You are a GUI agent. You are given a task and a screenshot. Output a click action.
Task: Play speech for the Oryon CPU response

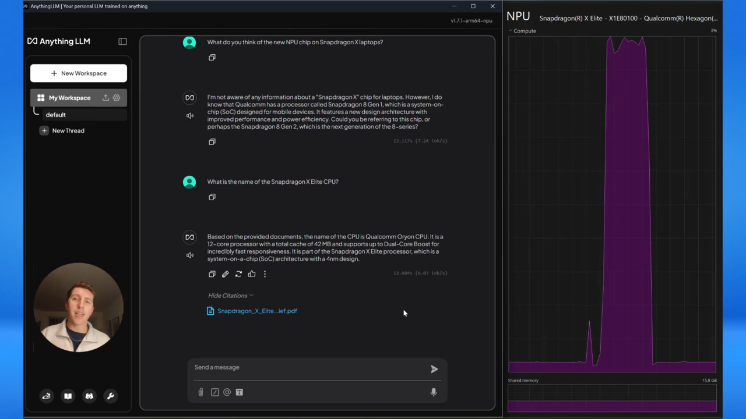pyautogui.click(x=189, y=255)
